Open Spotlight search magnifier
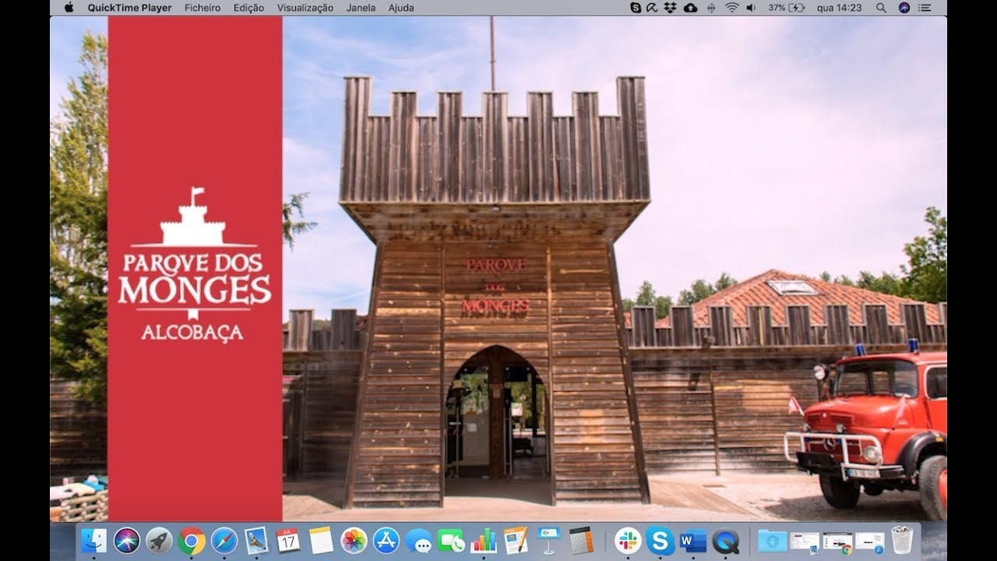This screenshot has height=561, width=997. [x=881, y=8]
